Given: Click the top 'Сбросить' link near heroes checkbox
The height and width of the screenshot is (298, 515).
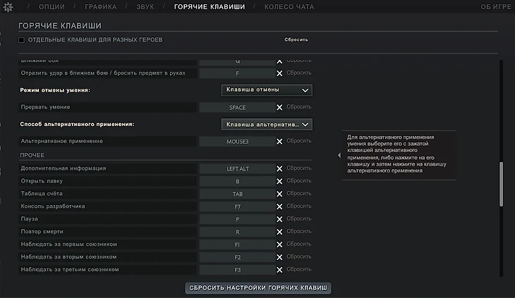Looking at the screenshot, I should (296, 40).
